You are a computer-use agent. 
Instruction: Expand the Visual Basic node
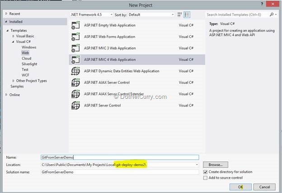tap(13, 36)
